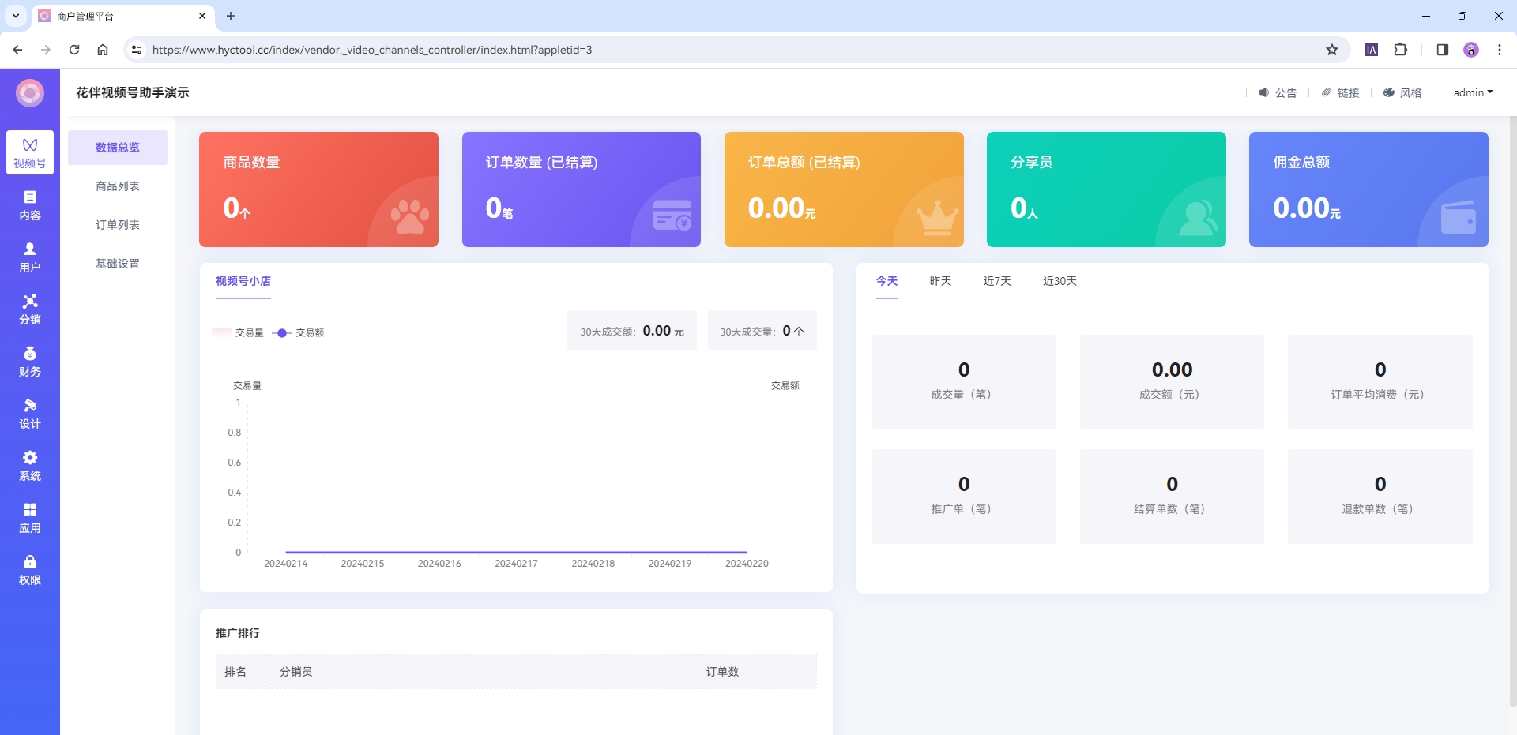Click the crown icon on 订单总额 card
Image resolution: width=1517 pixels, height=735 pixels.
pyautogui.click(x=937, y=218)
